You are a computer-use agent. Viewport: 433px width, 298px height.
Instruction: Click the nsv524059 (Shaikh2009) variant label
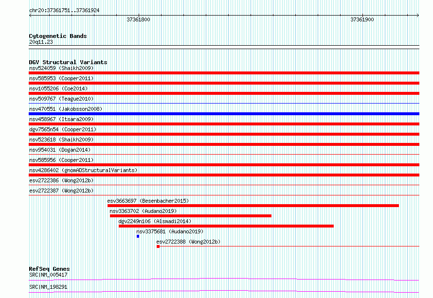click(x=61, y=68)
